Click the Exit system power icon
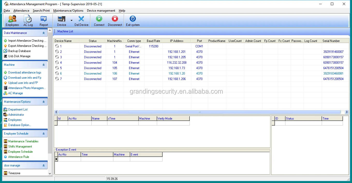The width and height of the screenshot is (352, 183). click(133, 19)
